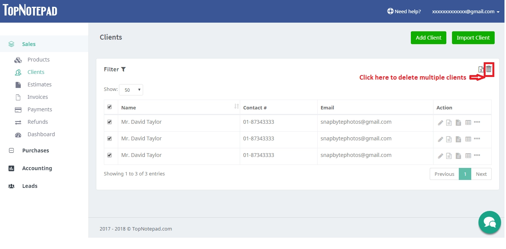Select Invoices in the Sales sidebar
Image resolution: width=506 pixels, height=249 pixels.
pos(37,97)
